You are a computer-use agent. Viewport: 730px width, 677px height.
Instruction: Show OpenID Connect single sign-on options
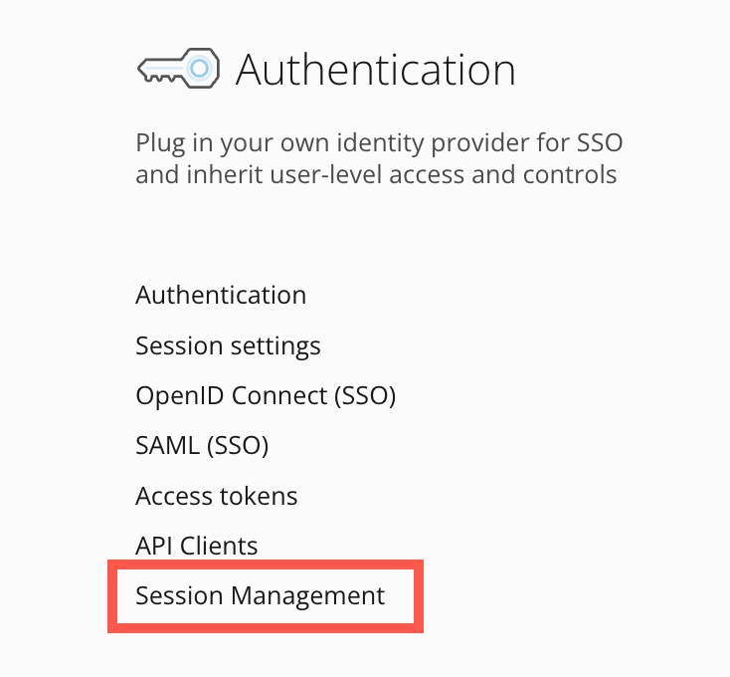(x=266, y=396)
